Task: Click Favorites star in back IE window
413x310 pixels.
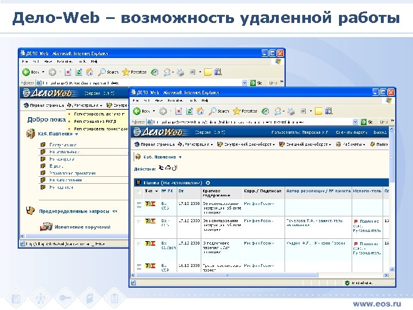Action: tap(126, 72)
